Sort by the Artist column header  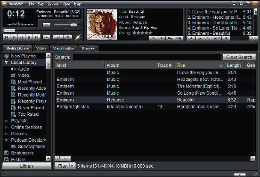pos(80,65)
